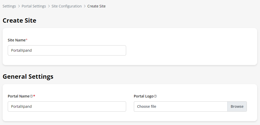Click the chevron separator after Site Configuration

(85, 6)
